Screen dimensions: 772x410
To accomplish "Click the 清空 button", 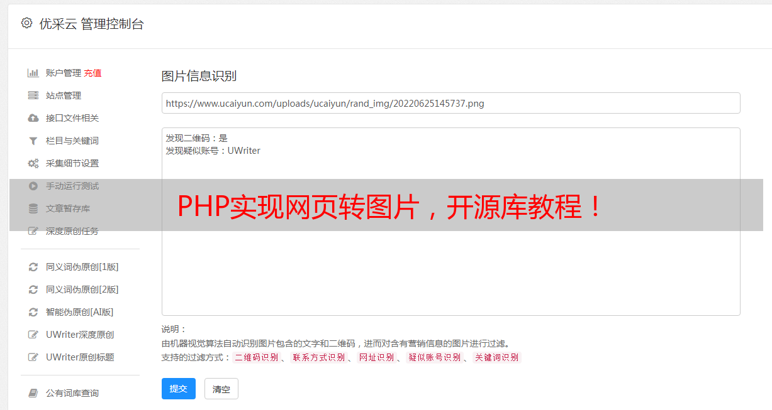I will [221, 389].
